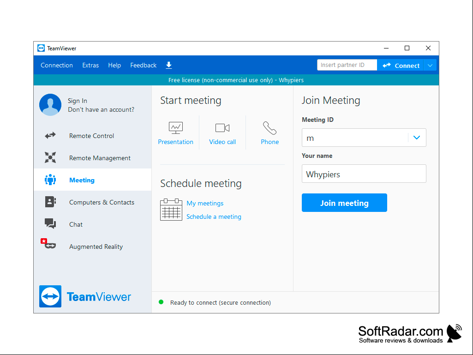This screenshot has height=355, width=473.
Task: Open the Extras menu
Action: click(x=90, y=65)
